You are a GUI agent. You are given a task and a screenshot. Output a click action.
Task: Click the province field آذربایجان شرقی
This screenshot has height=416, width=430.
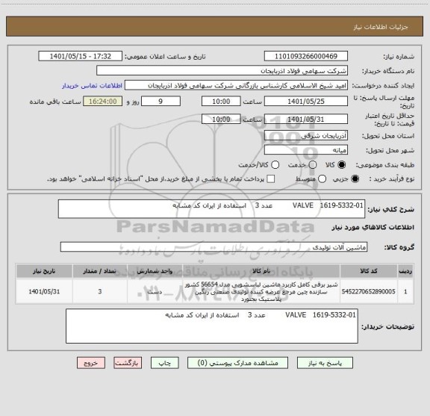tap(306, 136)
